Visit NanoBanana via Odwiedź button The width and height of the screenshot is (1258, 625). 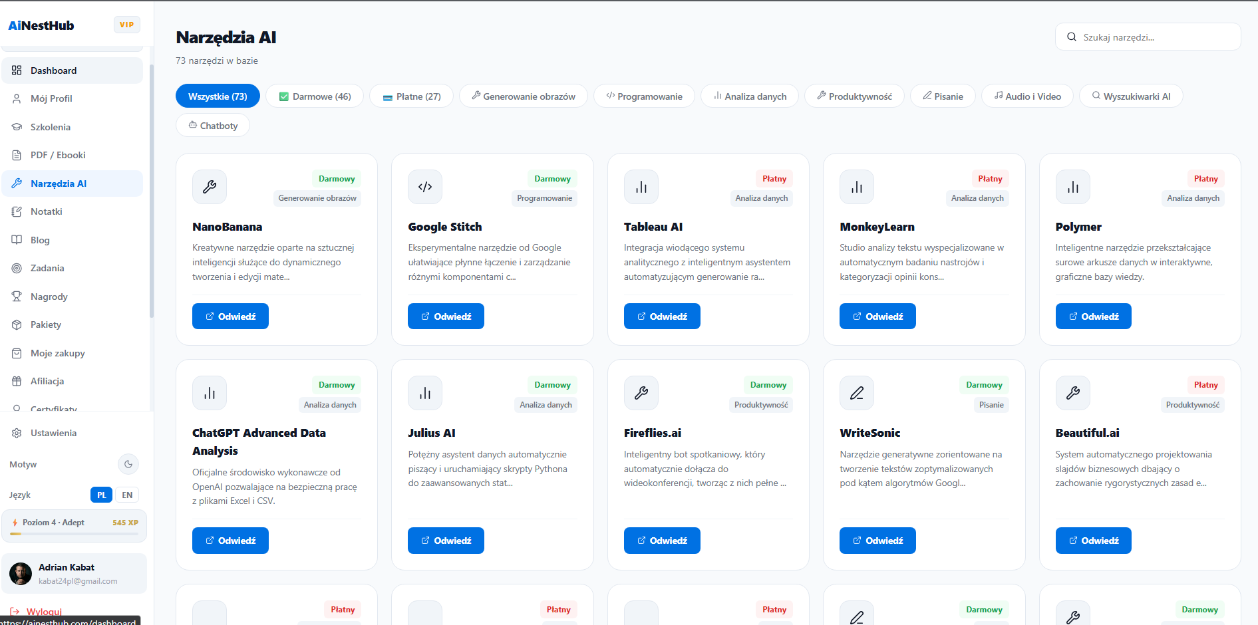[230, 316]
